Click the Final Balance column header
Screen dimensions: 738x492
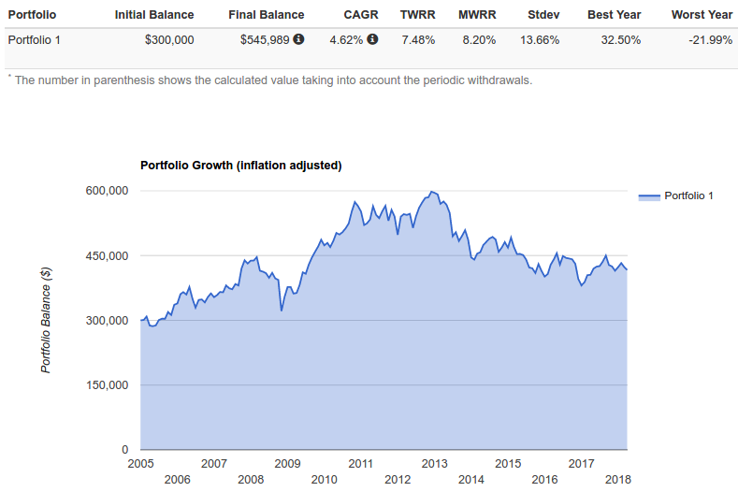pyautogui.click(x=267, y=15)
